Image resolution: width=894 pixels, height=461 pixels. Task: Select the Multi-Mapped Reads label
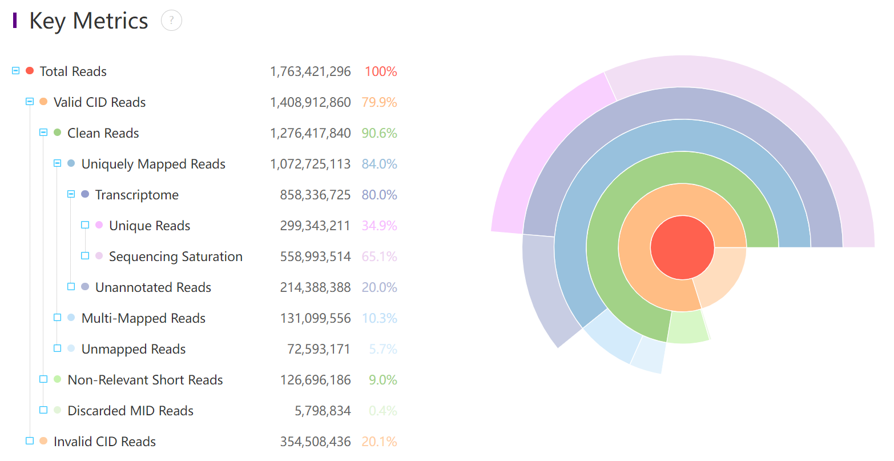[x=143, y=319]
